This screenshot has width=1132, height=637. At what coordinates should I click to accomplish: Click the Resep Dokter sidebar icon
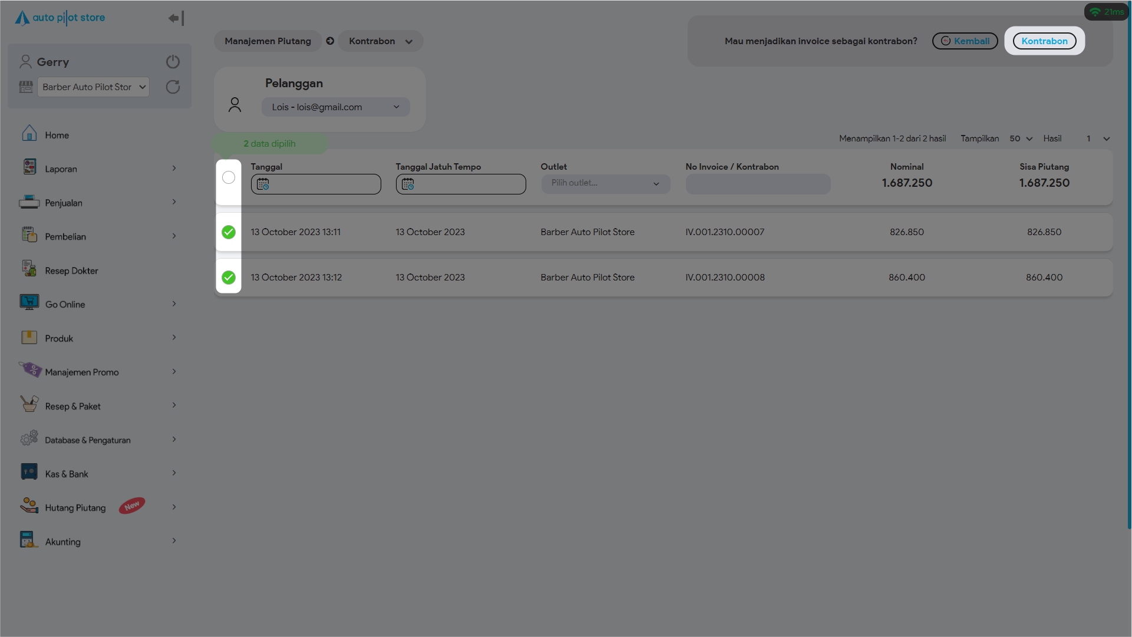coord(29,269)
